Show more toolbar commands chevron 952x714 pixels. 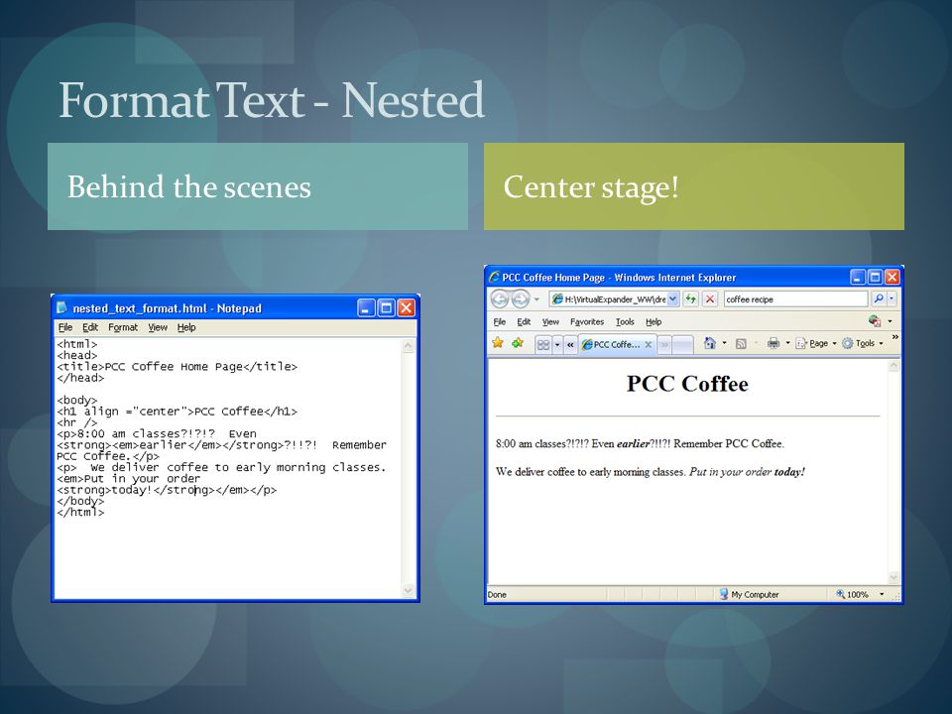[x=894, y=337]
